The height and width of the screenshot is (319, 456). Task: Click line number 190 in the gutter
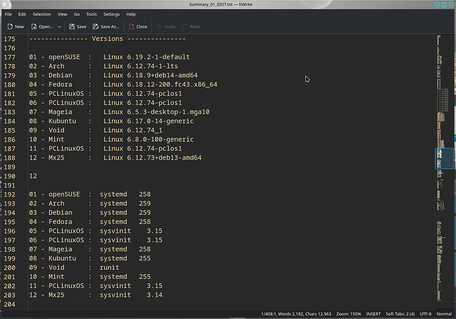(x=9, y=176)
